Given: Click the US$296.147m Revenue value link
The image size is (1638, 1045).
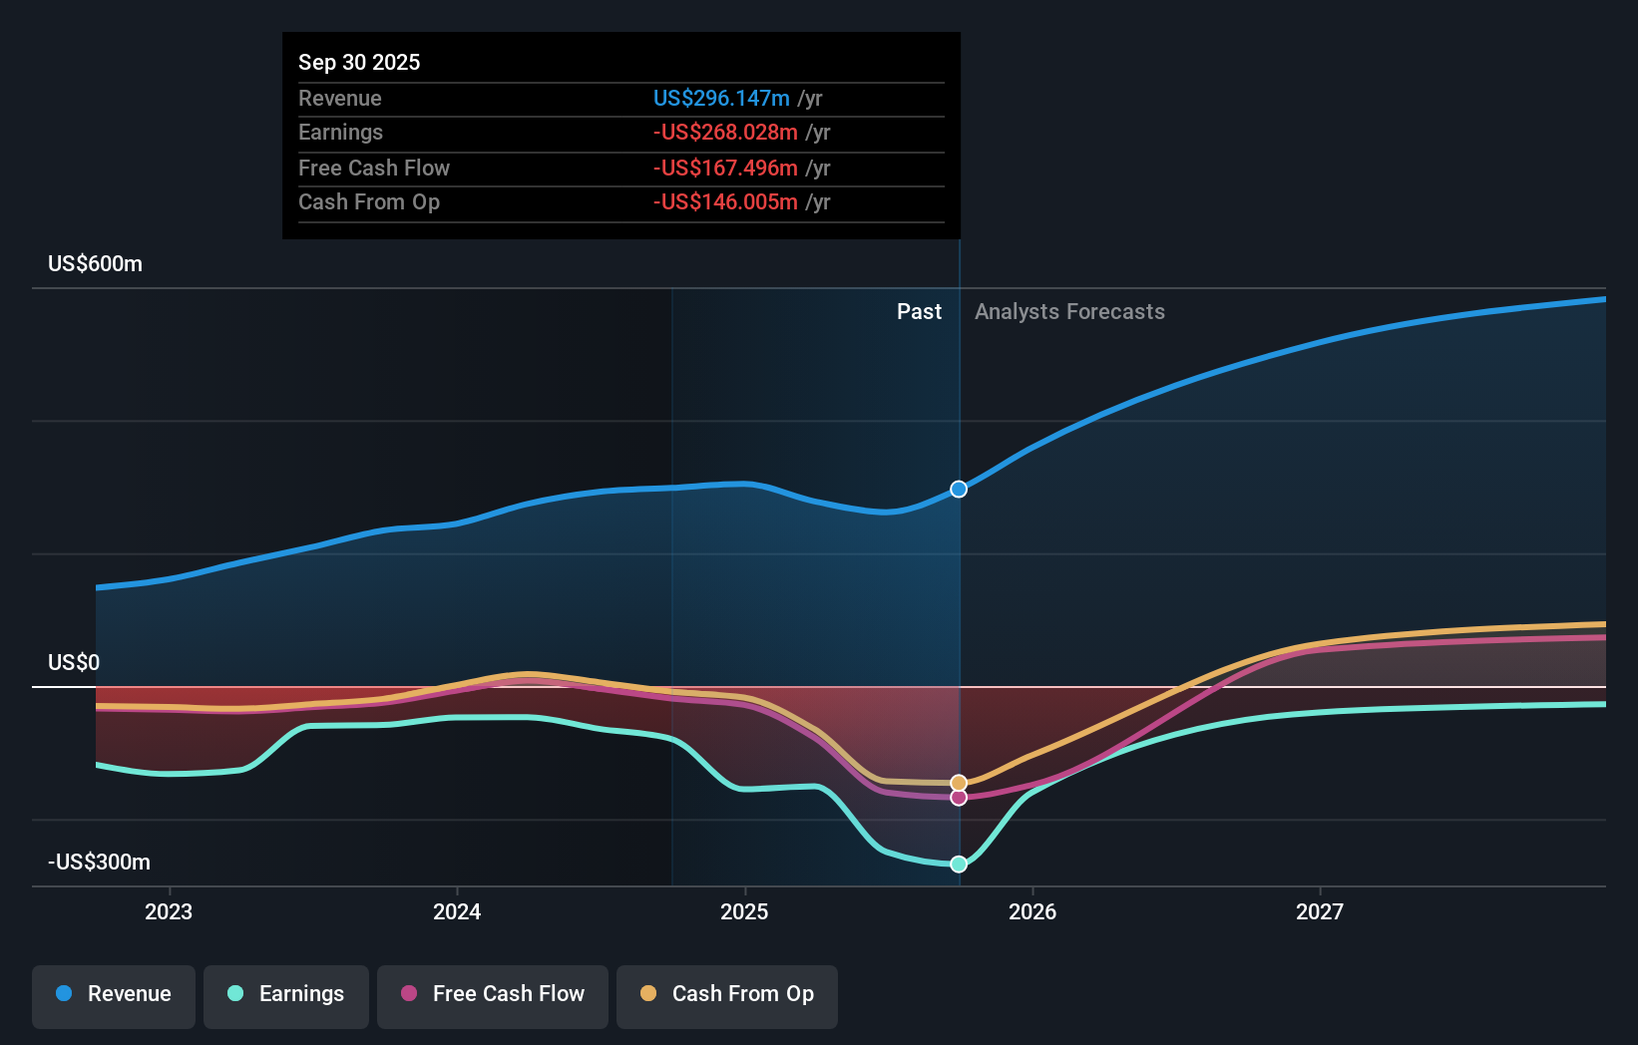Looking at the screenshot, I should click(x=721, y=98).
